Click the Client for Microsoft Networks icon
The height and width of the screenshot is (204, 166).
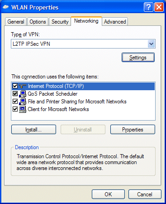pyautogui.click(x=23, y=109)
